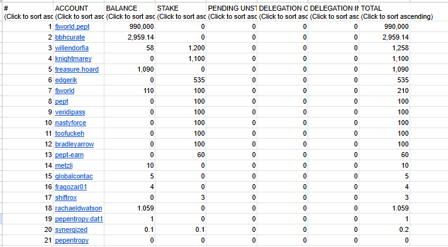Sort by the ACCOUNT column header
This screenshot has width=448, height=247.
click(79, 13)
